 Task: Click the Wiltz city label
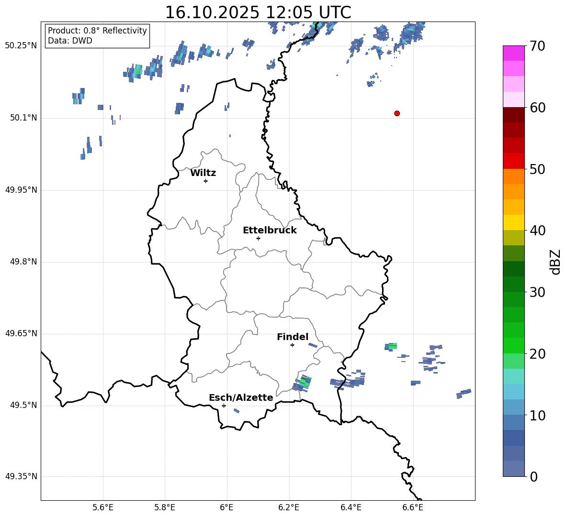click(x=203, y=173)
